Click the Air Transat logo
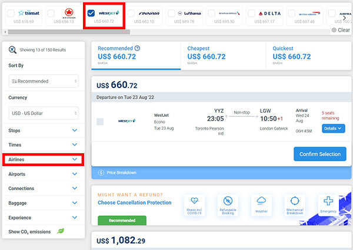The width and height of the screenshot is (353, 250). [x=29, y=13]
